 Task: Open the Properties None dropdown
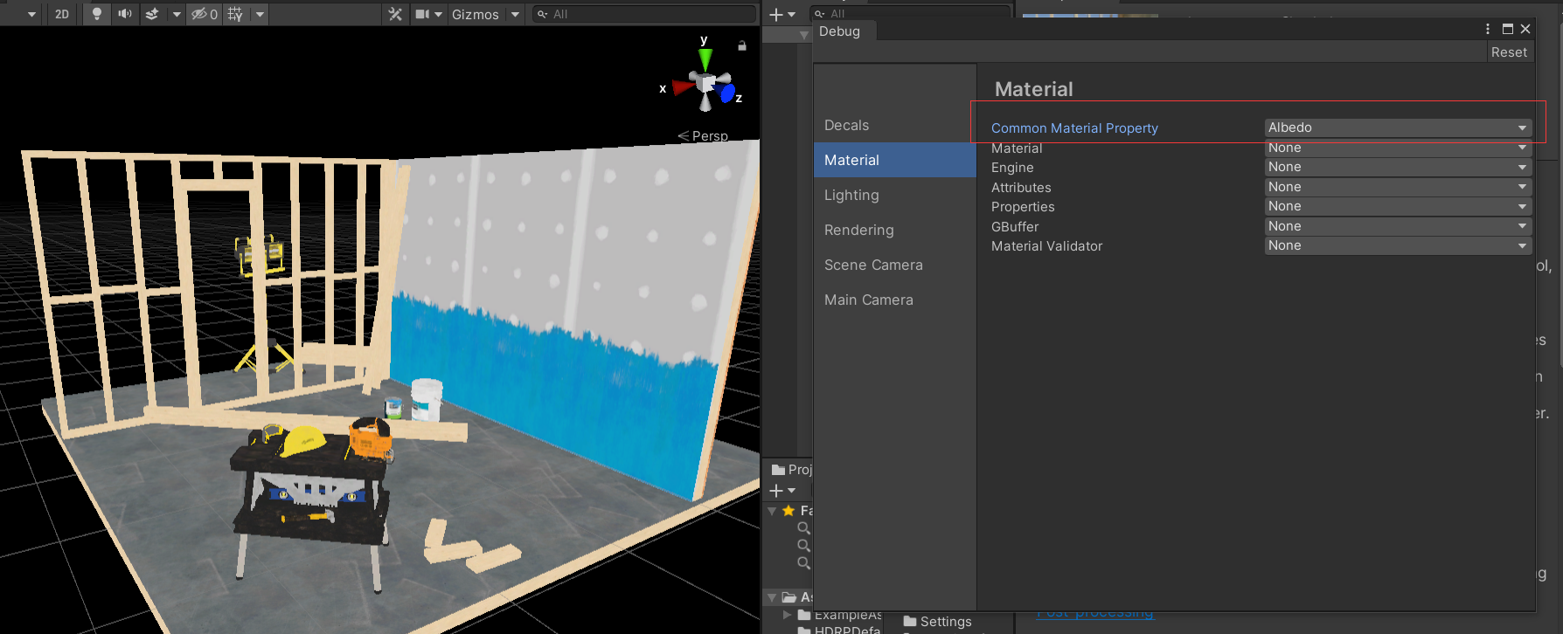pyautogui.click(x=1398, y=206)
